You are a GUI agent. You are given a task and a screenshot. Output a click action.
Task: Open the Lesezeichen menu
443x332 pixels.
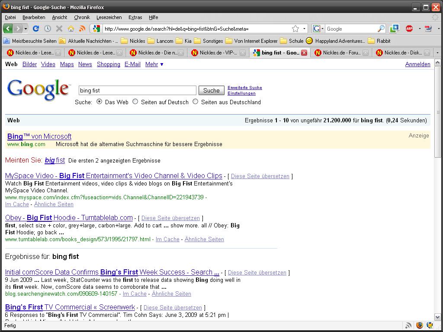click(x=109, y=17)
